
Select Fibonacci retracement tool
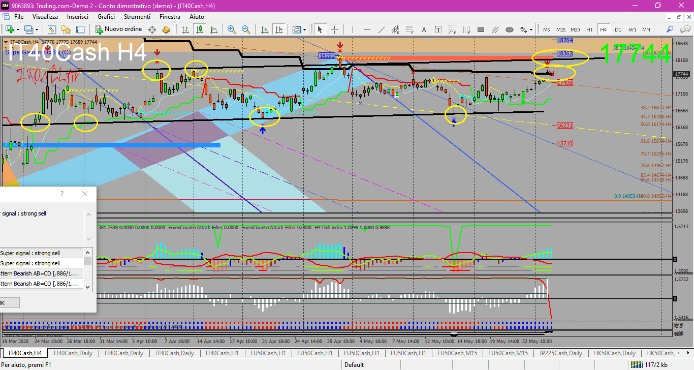pos(409,29)
